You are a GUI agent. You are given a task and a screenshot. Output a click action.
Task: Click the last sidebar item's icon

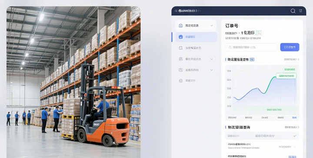tap(181, 81)
